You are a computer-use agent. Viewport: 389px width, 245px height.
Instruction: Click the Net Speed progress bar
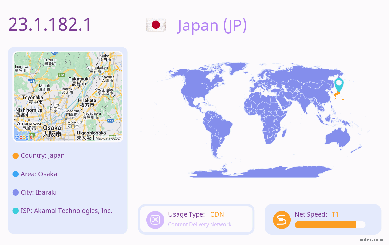330,225
